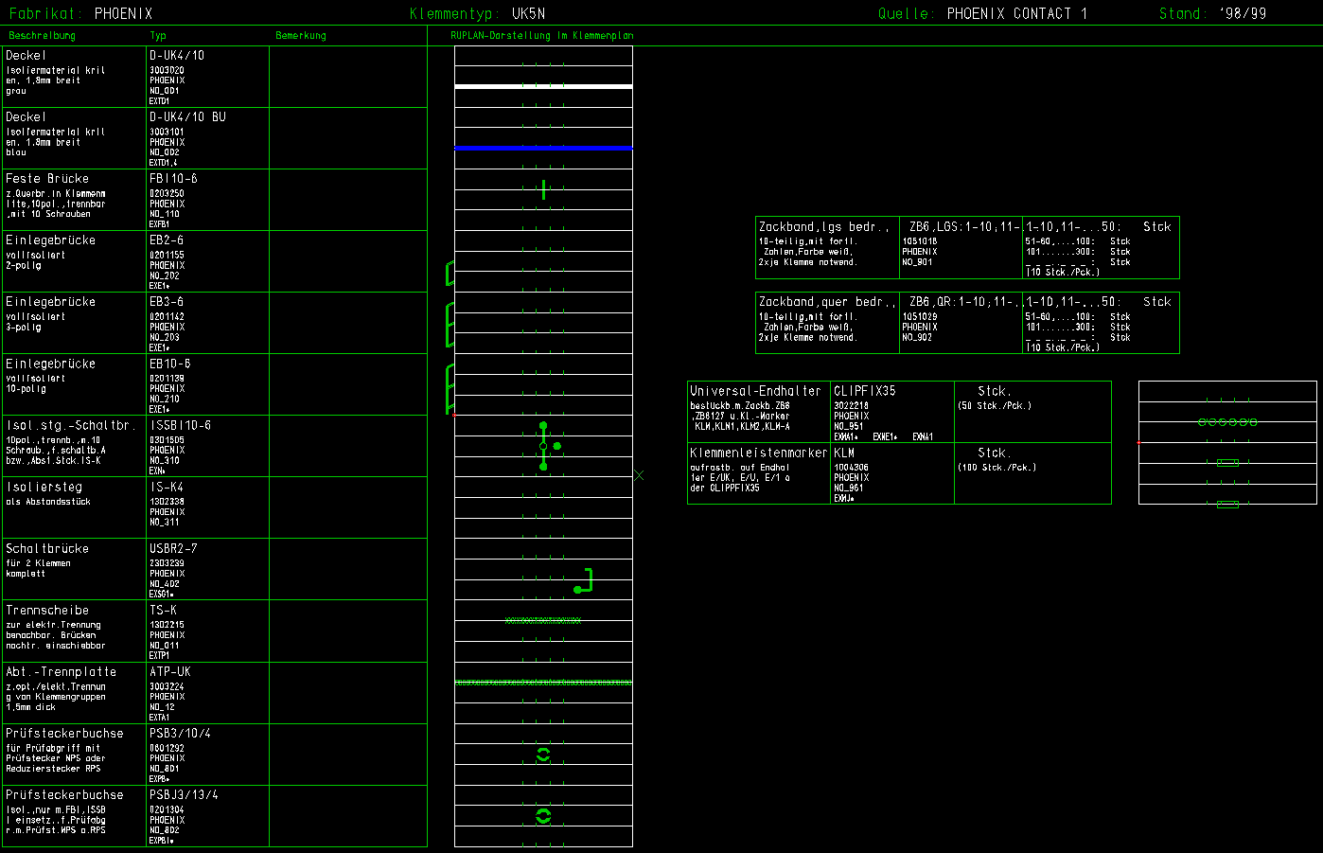Select type text 'FBI10-6'

(x=173, y=179)
